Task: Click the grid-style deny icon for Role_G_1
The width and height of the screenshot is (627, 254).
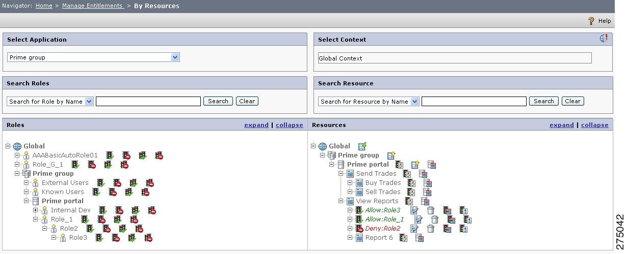Action: (x=124, y=165)
